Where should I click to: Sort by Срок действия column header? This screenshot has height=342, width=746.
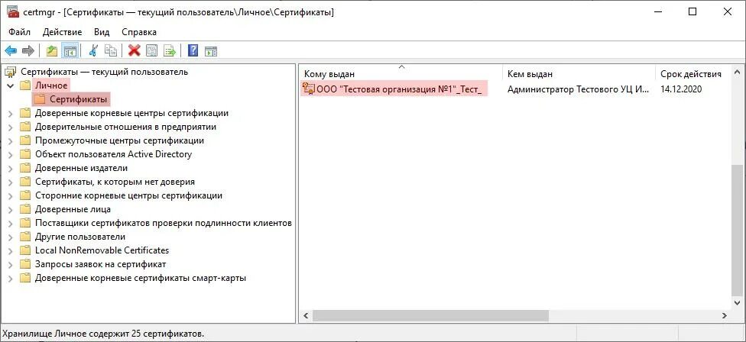click(692, 74)
